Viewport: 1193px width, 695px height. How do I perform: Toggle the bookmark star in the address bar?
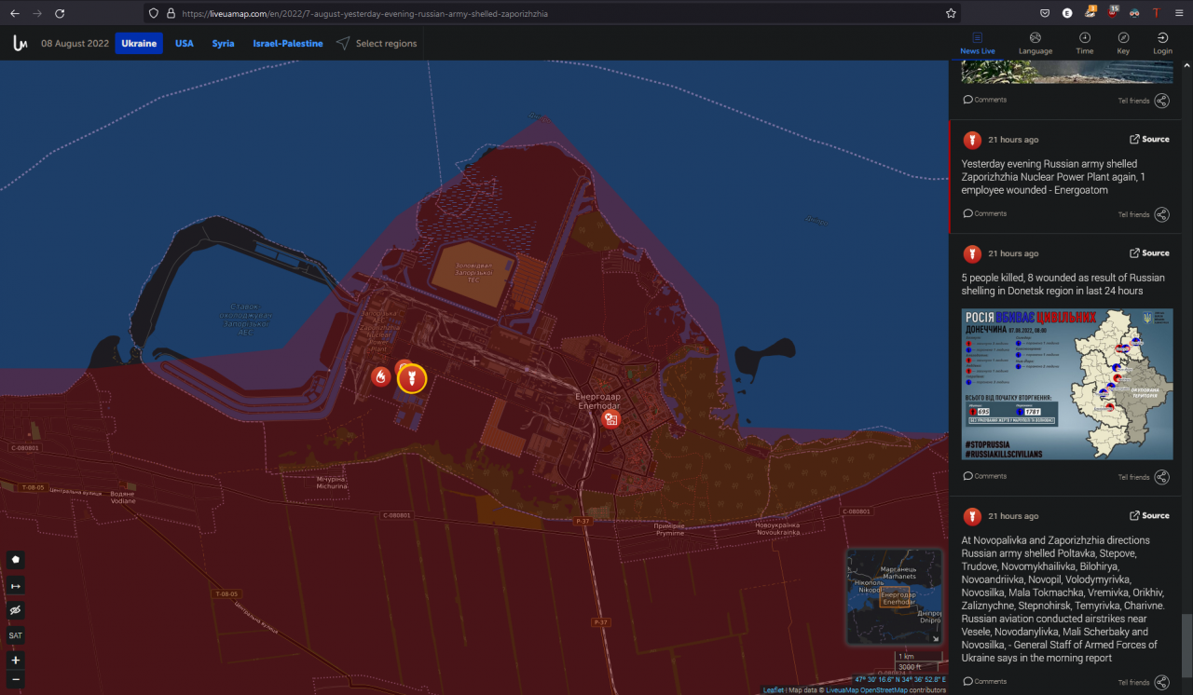950,13
